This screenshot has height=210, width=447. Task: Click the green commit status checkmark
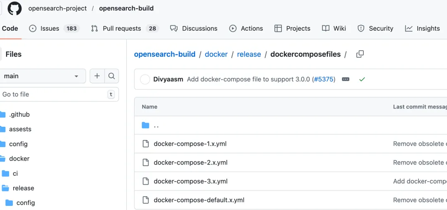click(x=362, y=79)
